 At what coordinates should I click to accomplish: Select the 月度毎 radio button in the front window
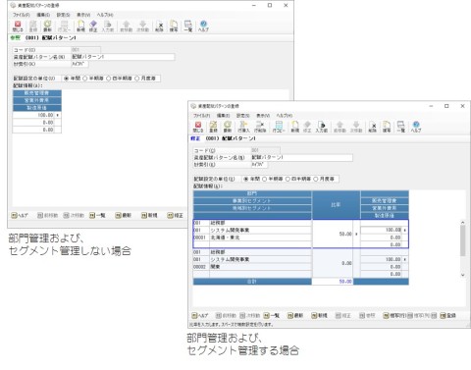(x=316, y=179)
